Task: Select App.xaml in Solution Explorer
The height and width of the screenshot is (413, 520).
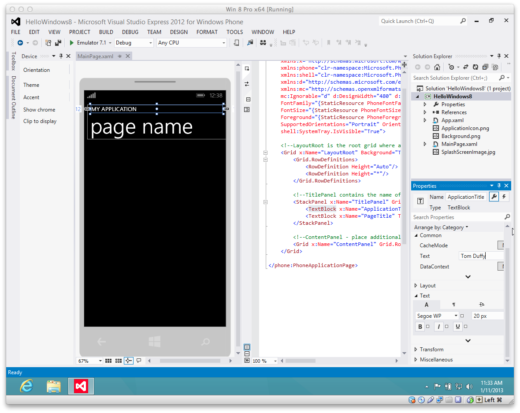Action: tap(452, 120)
